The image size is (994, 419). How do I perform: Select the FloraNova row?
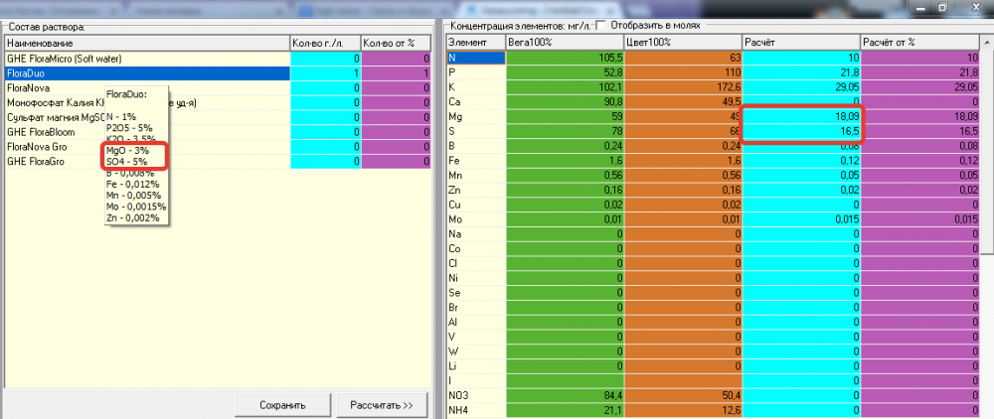[x=147, y=88]
